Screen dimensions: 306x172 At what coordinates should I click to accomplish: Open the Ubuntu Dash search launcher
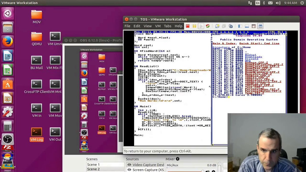point(8,14)
